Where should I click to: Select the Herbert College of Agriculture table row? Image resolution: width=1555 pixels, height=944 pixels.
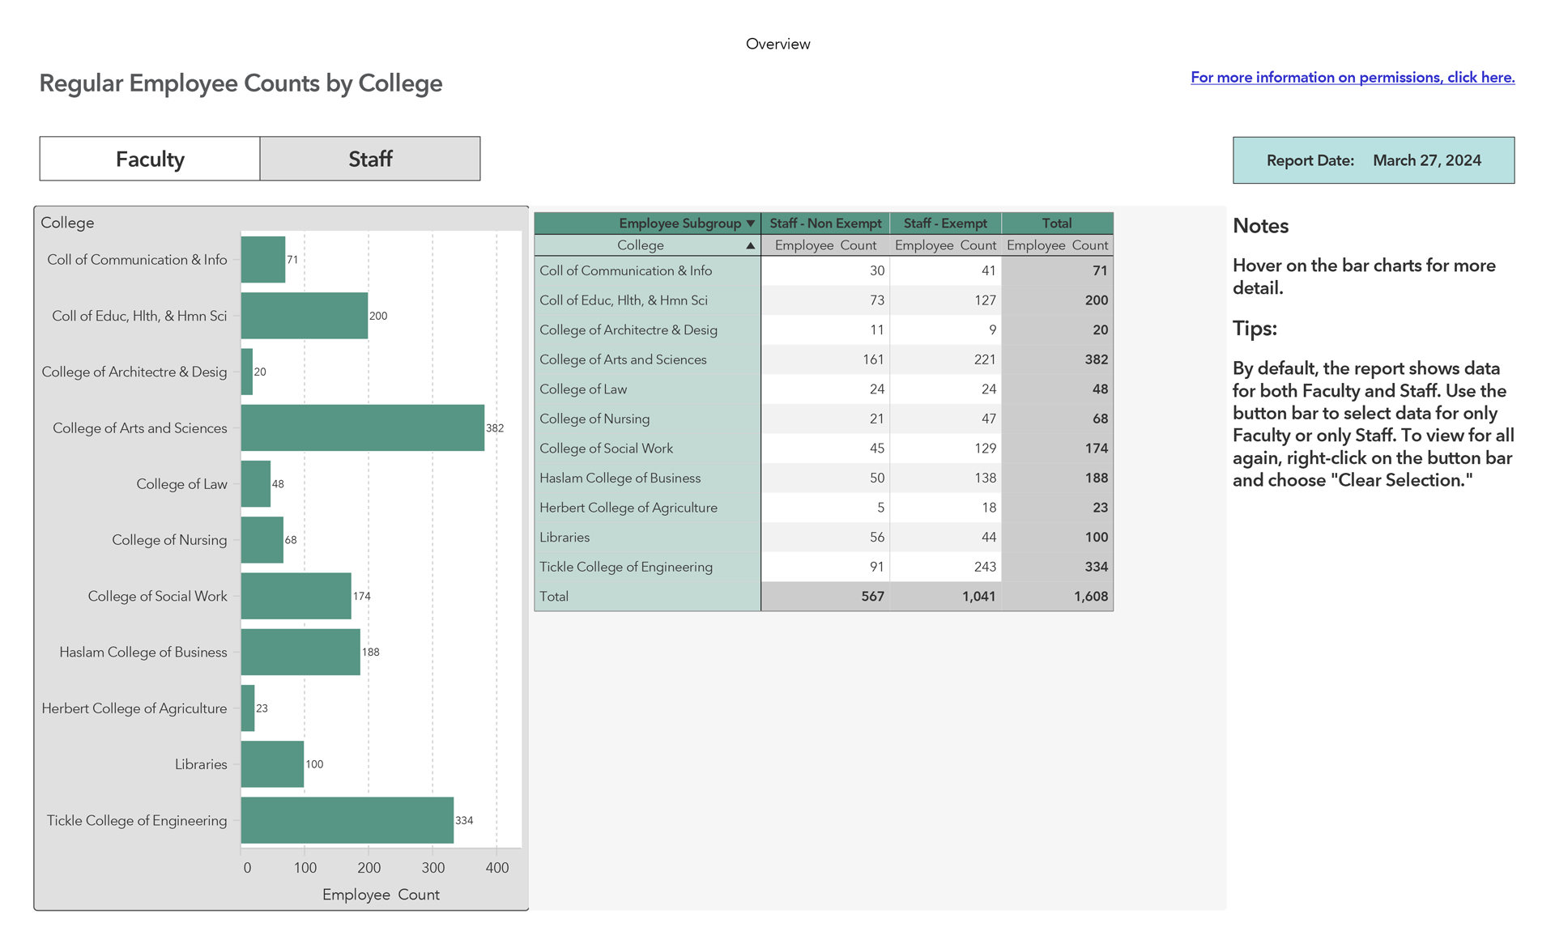click(x=628, y=508)
